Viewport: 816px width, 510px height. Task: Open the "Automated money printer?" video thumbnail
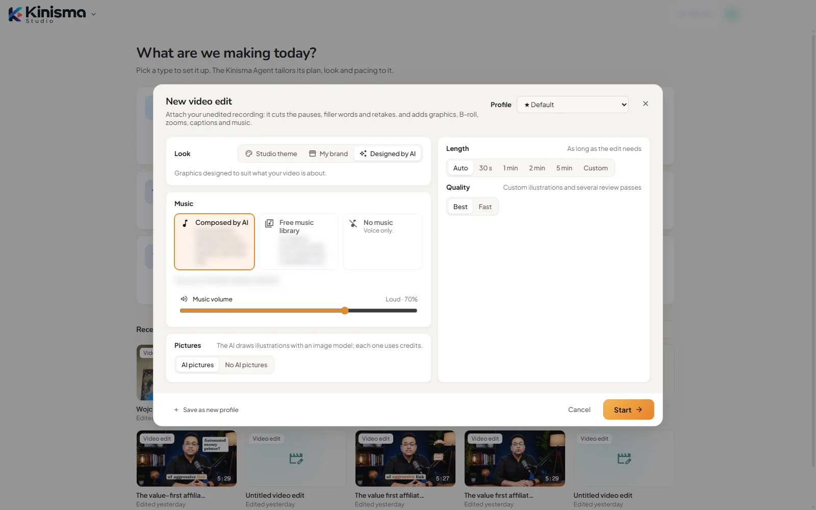(187, 458)
